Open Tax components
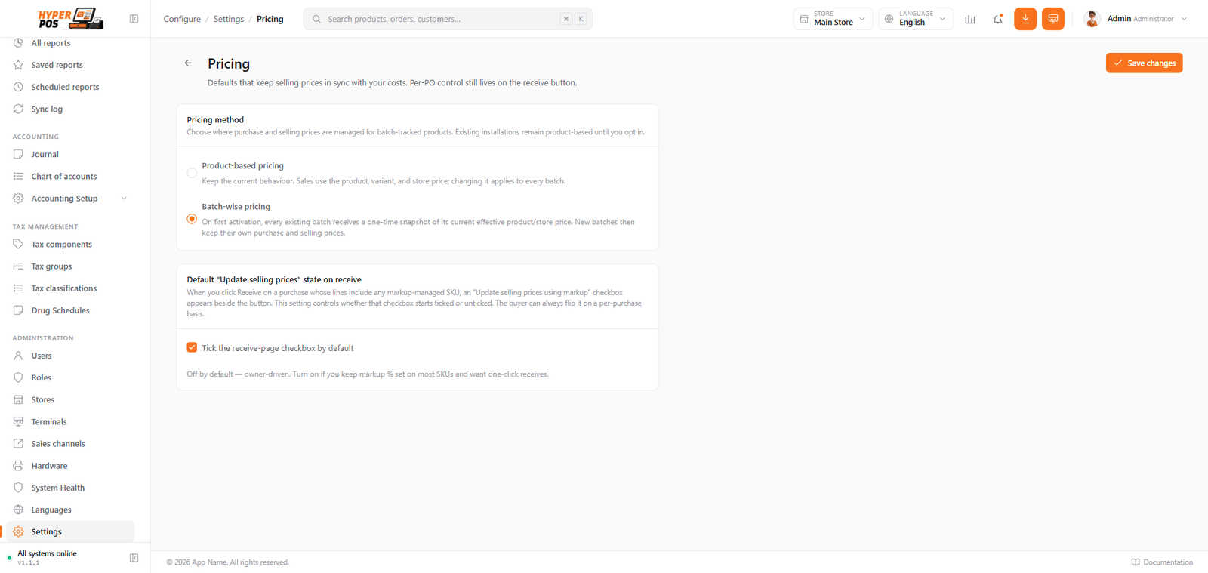This screenshot has height=573, width=1208. (x=70, y=244)
